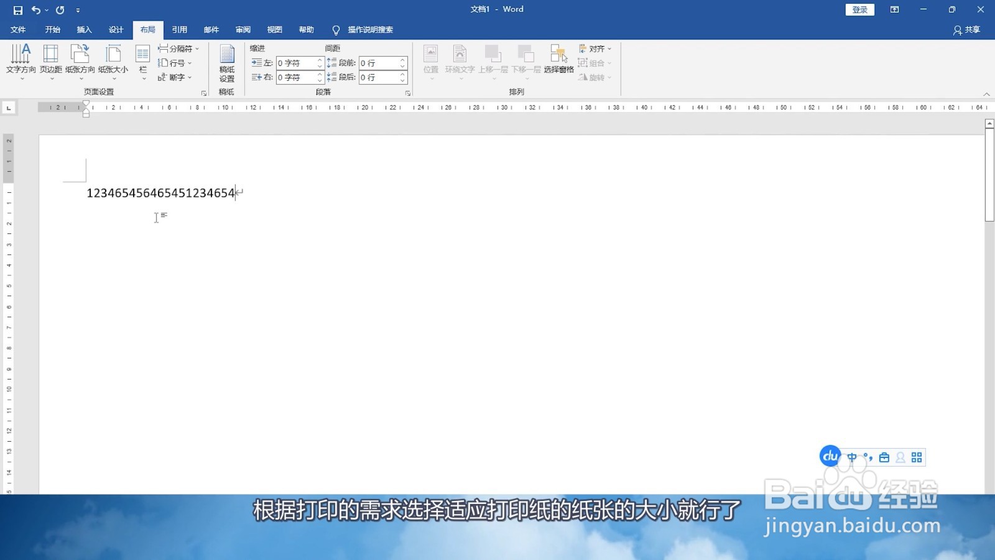Click the Baidu IME du logo
995x560 pixels.
pyautogui.click(x=830, y=456)
